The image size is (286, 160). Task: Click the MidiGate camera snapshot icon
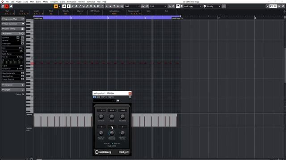[118, 100]
